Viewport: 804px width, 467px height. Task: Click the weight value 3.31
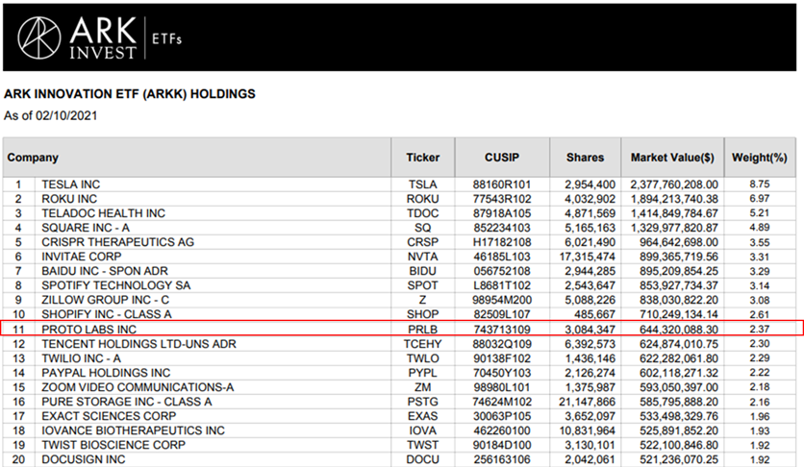(x=760, y=257)
